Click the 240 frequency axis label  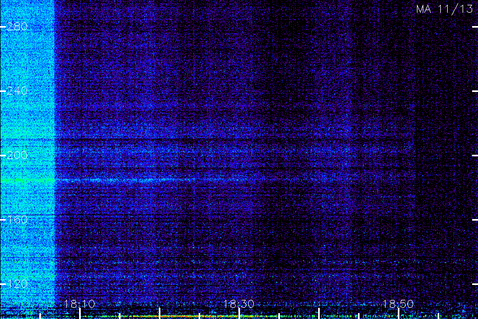[17, 91]
